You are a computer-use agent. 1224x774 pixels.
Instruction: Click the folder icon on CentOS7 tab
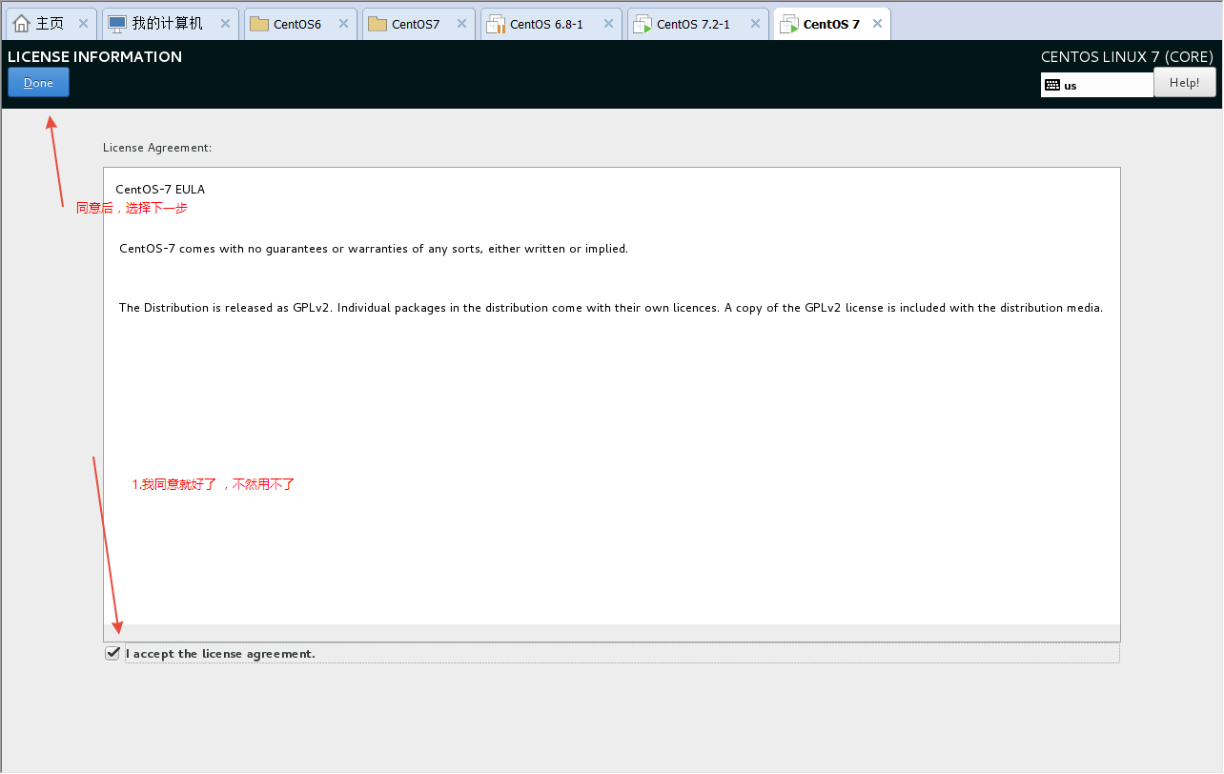click(377, 24)
